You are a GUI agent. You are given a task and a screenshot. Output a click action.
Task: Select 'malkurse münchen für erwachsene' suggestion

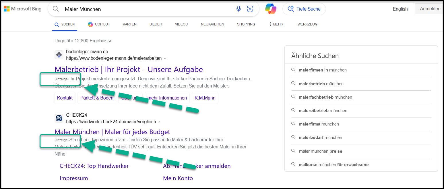point(334,165)
